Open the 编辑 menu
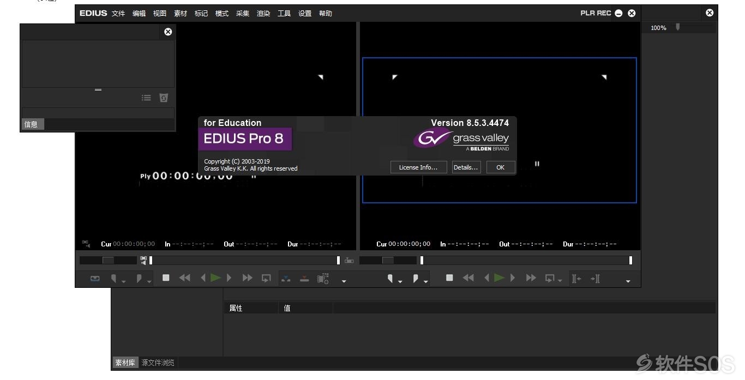The width and height of the screenshot is (745, 380). [139, 14]
